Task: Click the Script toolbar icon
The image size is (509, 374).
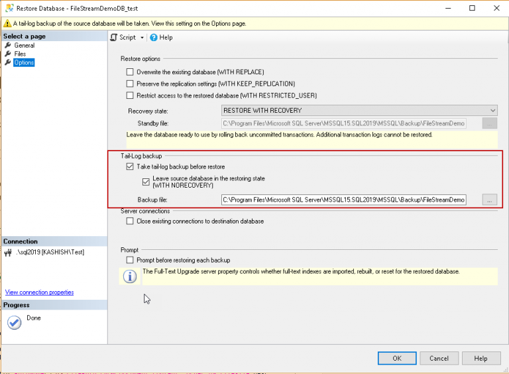Action: coord(113,38)
